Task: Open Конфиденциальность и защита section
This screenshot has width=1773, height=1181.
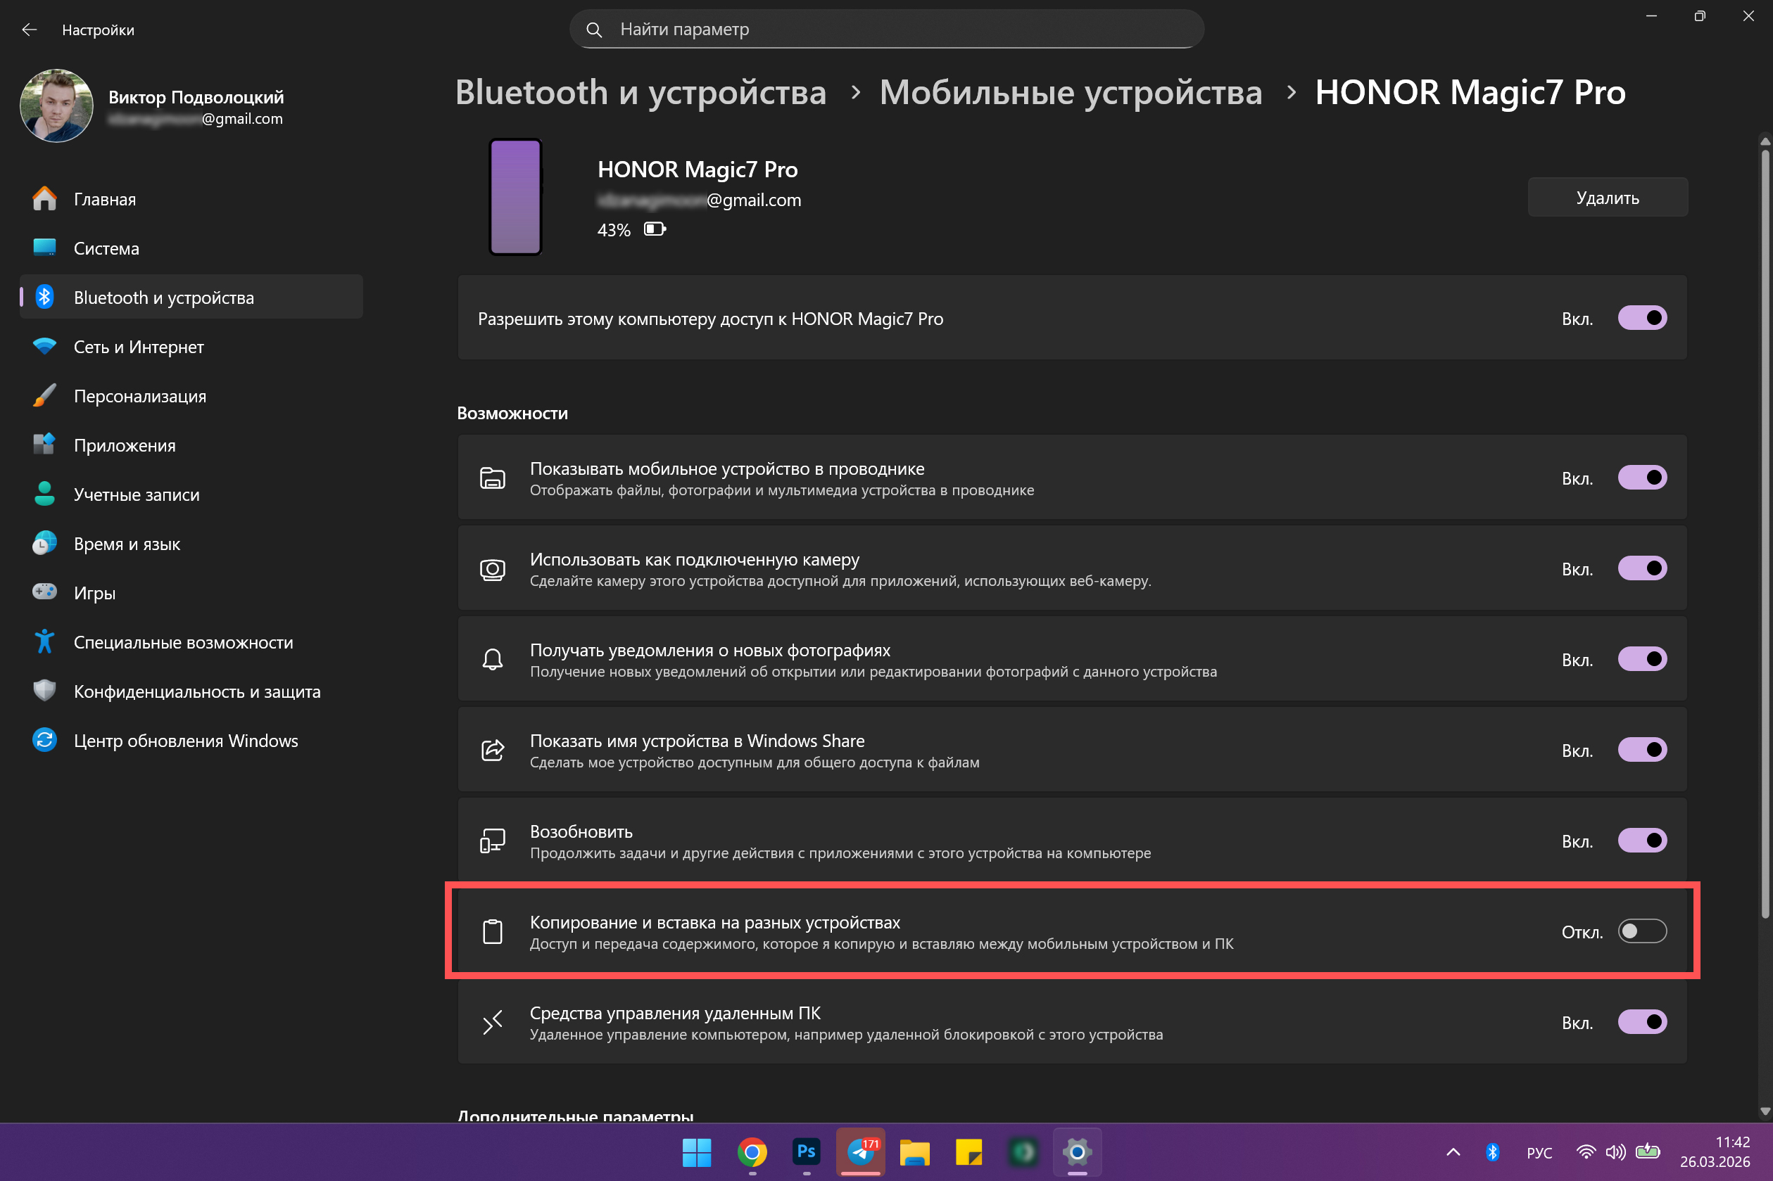Action: click(197, 691)
